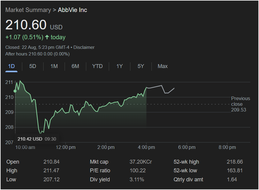Switch to the 6M chart view
The height and width of the screenshot is (190, 259).
tap(75, 66)
